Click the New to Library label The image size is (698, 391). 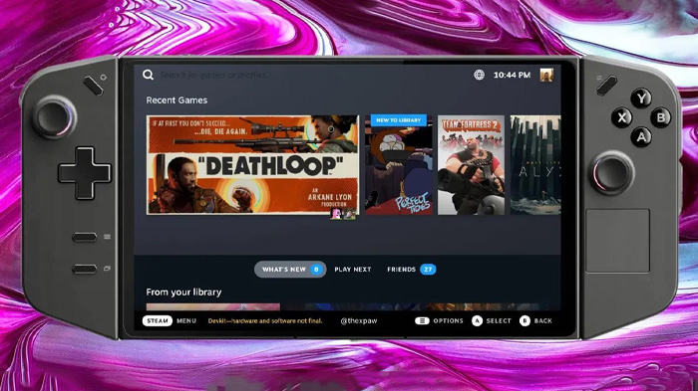[x=399, y=120]
